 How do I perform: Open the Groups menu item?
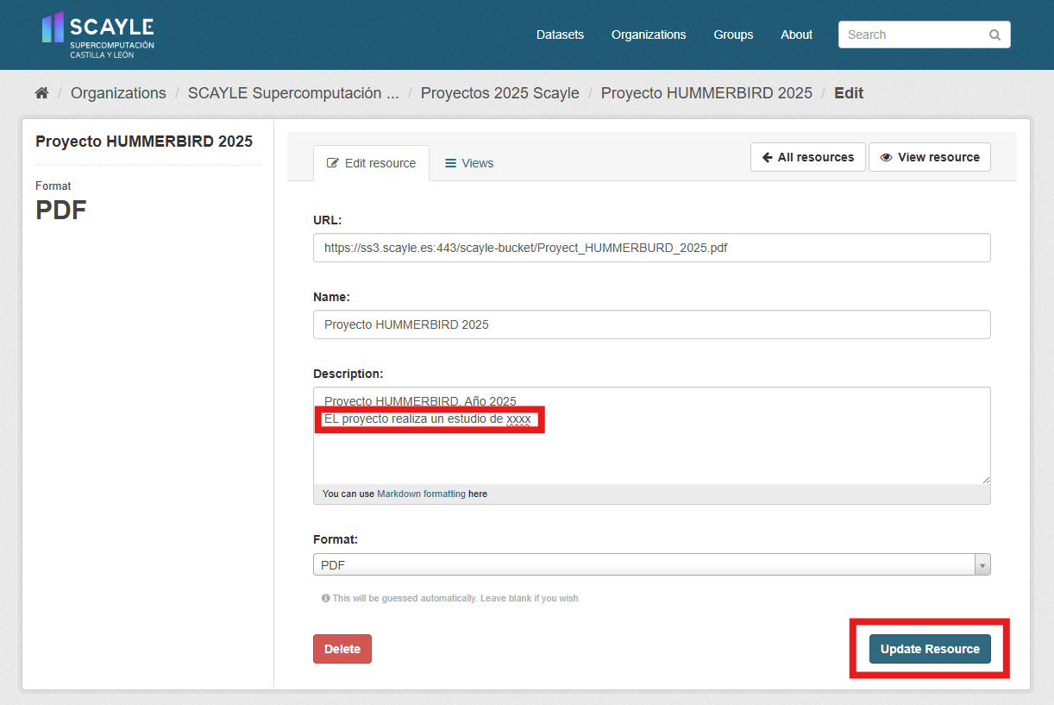733,35
